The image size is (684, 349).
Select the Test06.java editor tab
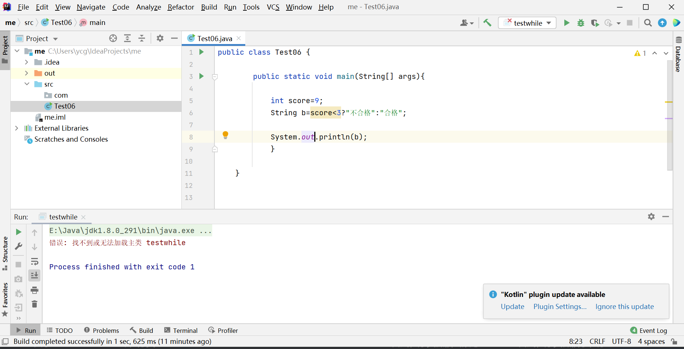coord(214,39)
